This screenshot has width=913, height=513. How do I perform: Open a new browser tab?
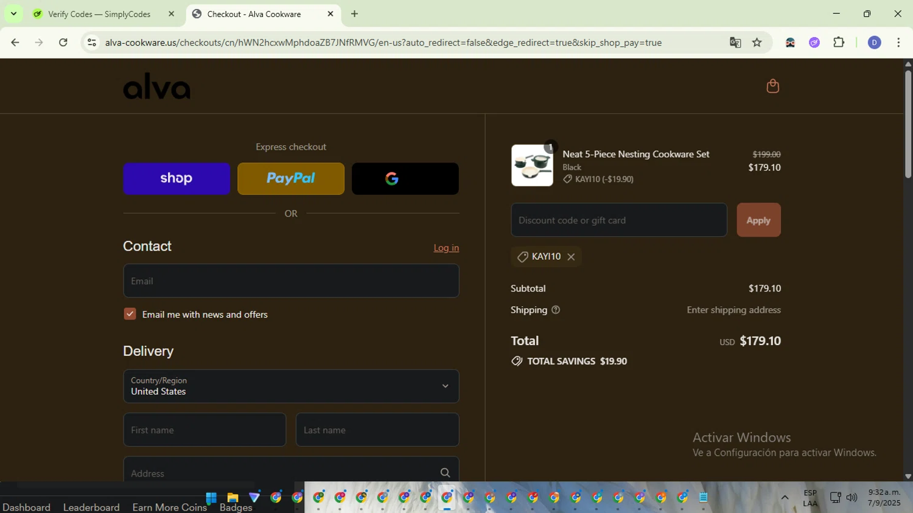pyautogui.click(x=354, y=14)
